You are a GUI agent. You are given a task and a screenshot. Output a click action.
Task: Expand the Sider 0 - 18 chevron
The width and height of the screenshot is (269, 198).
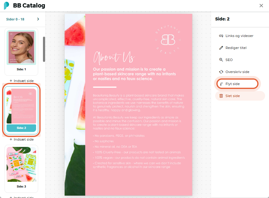coord(38,19)
